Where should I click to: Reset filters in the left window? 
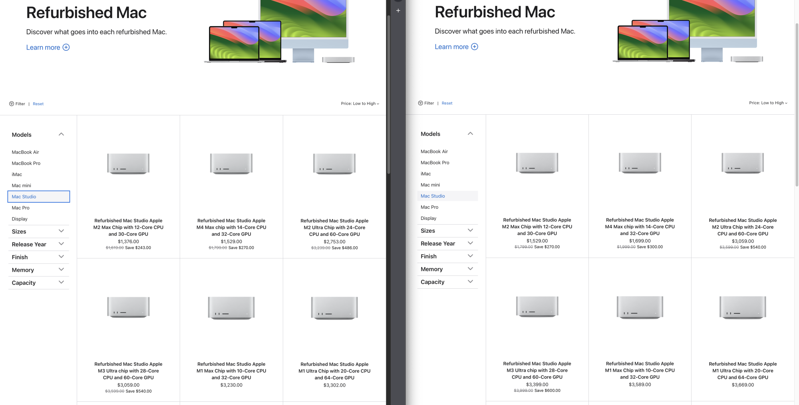tap(38, 104)
